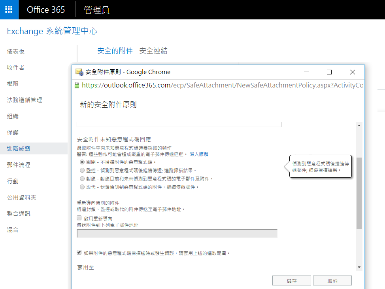
Task: Click the scrollbar down arrow
Action: [x=359, y=267]
